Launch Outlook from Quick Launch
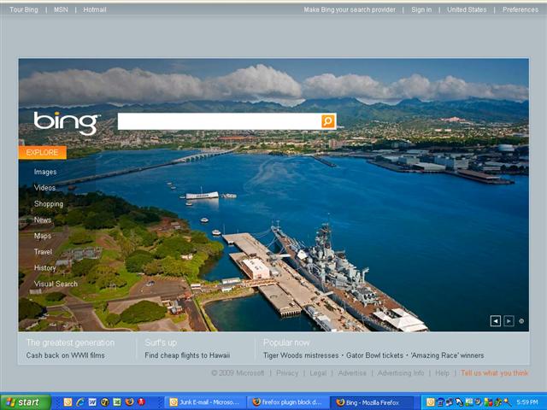 [68, 402]
